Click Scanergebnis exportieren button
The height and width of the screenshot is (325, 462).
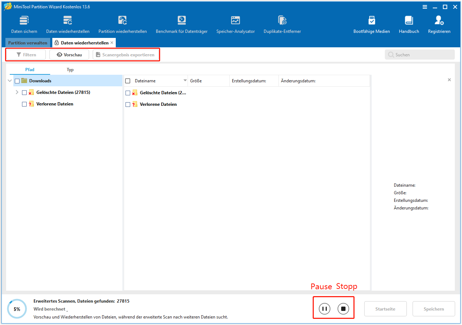click(126, 55)
